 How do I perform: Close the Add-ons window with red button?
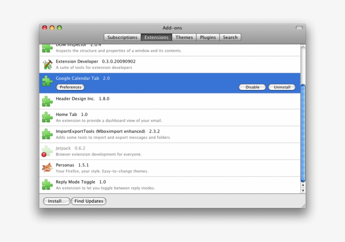pyautogui.click(x=45, y=28)
